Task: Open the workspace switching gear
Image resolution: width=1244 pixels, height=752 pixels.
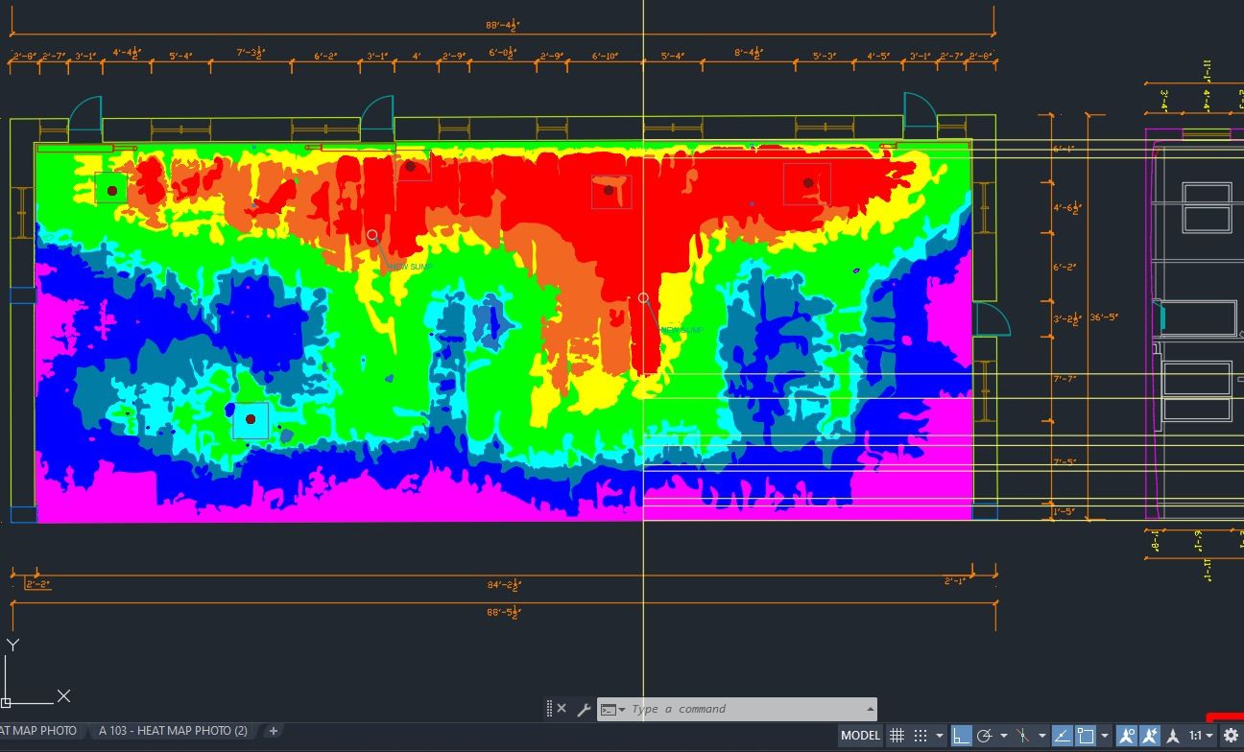Action: 1231,736
